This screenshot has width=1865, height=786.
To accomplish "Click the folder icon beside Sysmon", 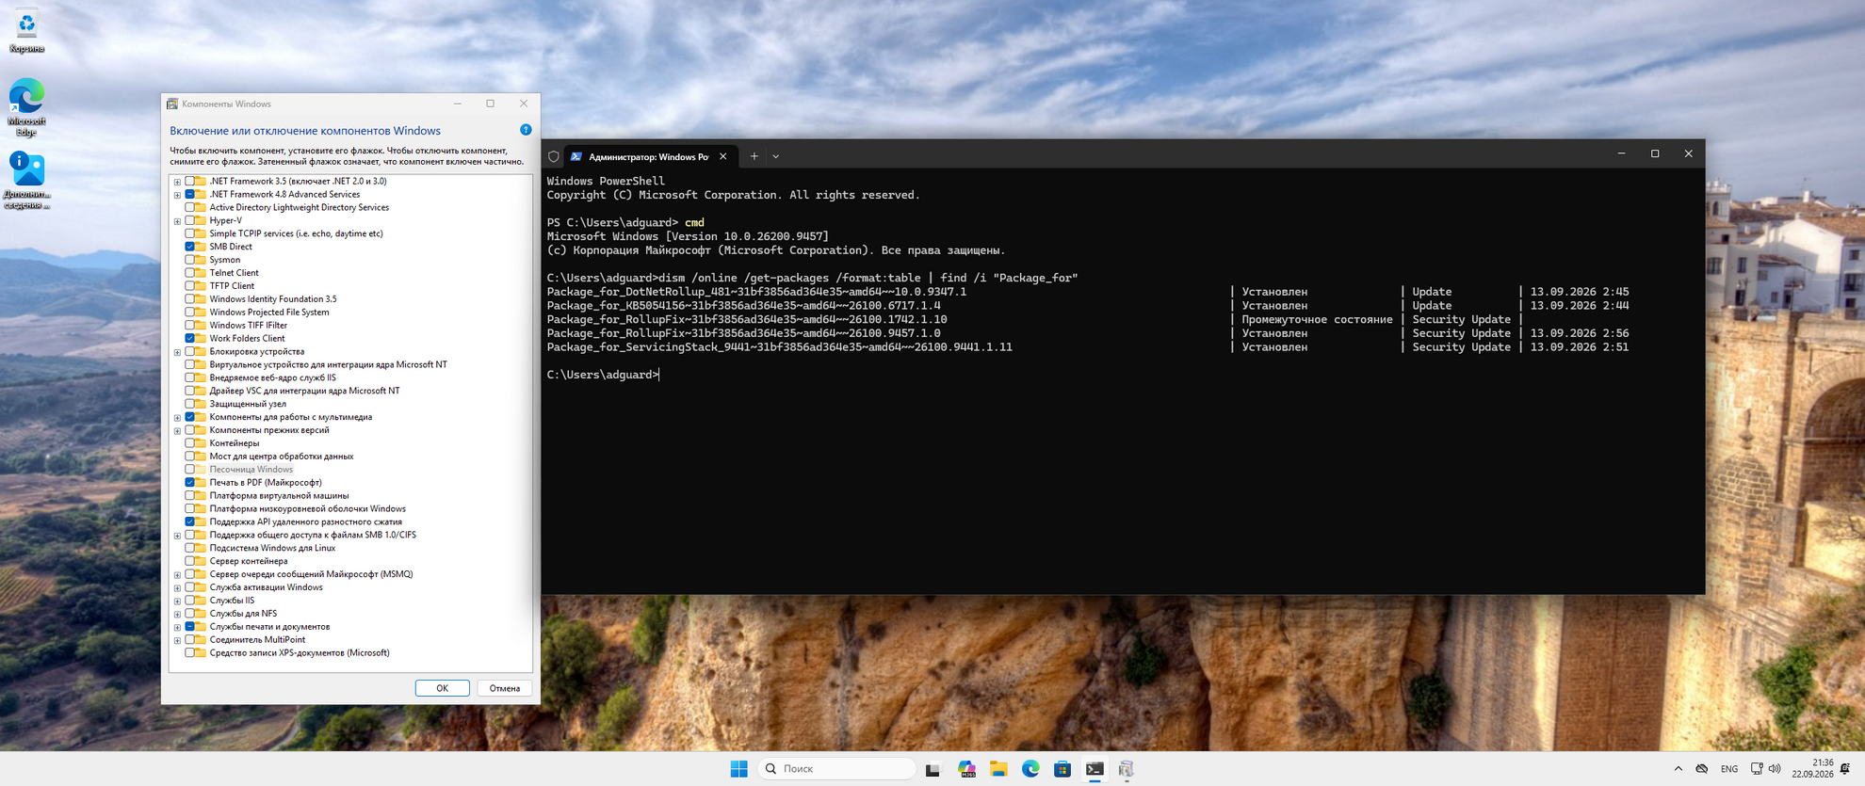I will (200, 260).
